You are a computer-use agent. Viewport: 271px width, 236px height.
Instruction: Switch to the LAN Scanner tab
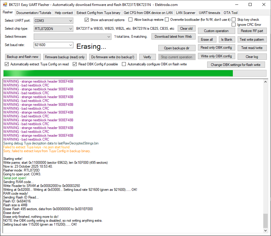pyautogui.click(x=186, y=13)
